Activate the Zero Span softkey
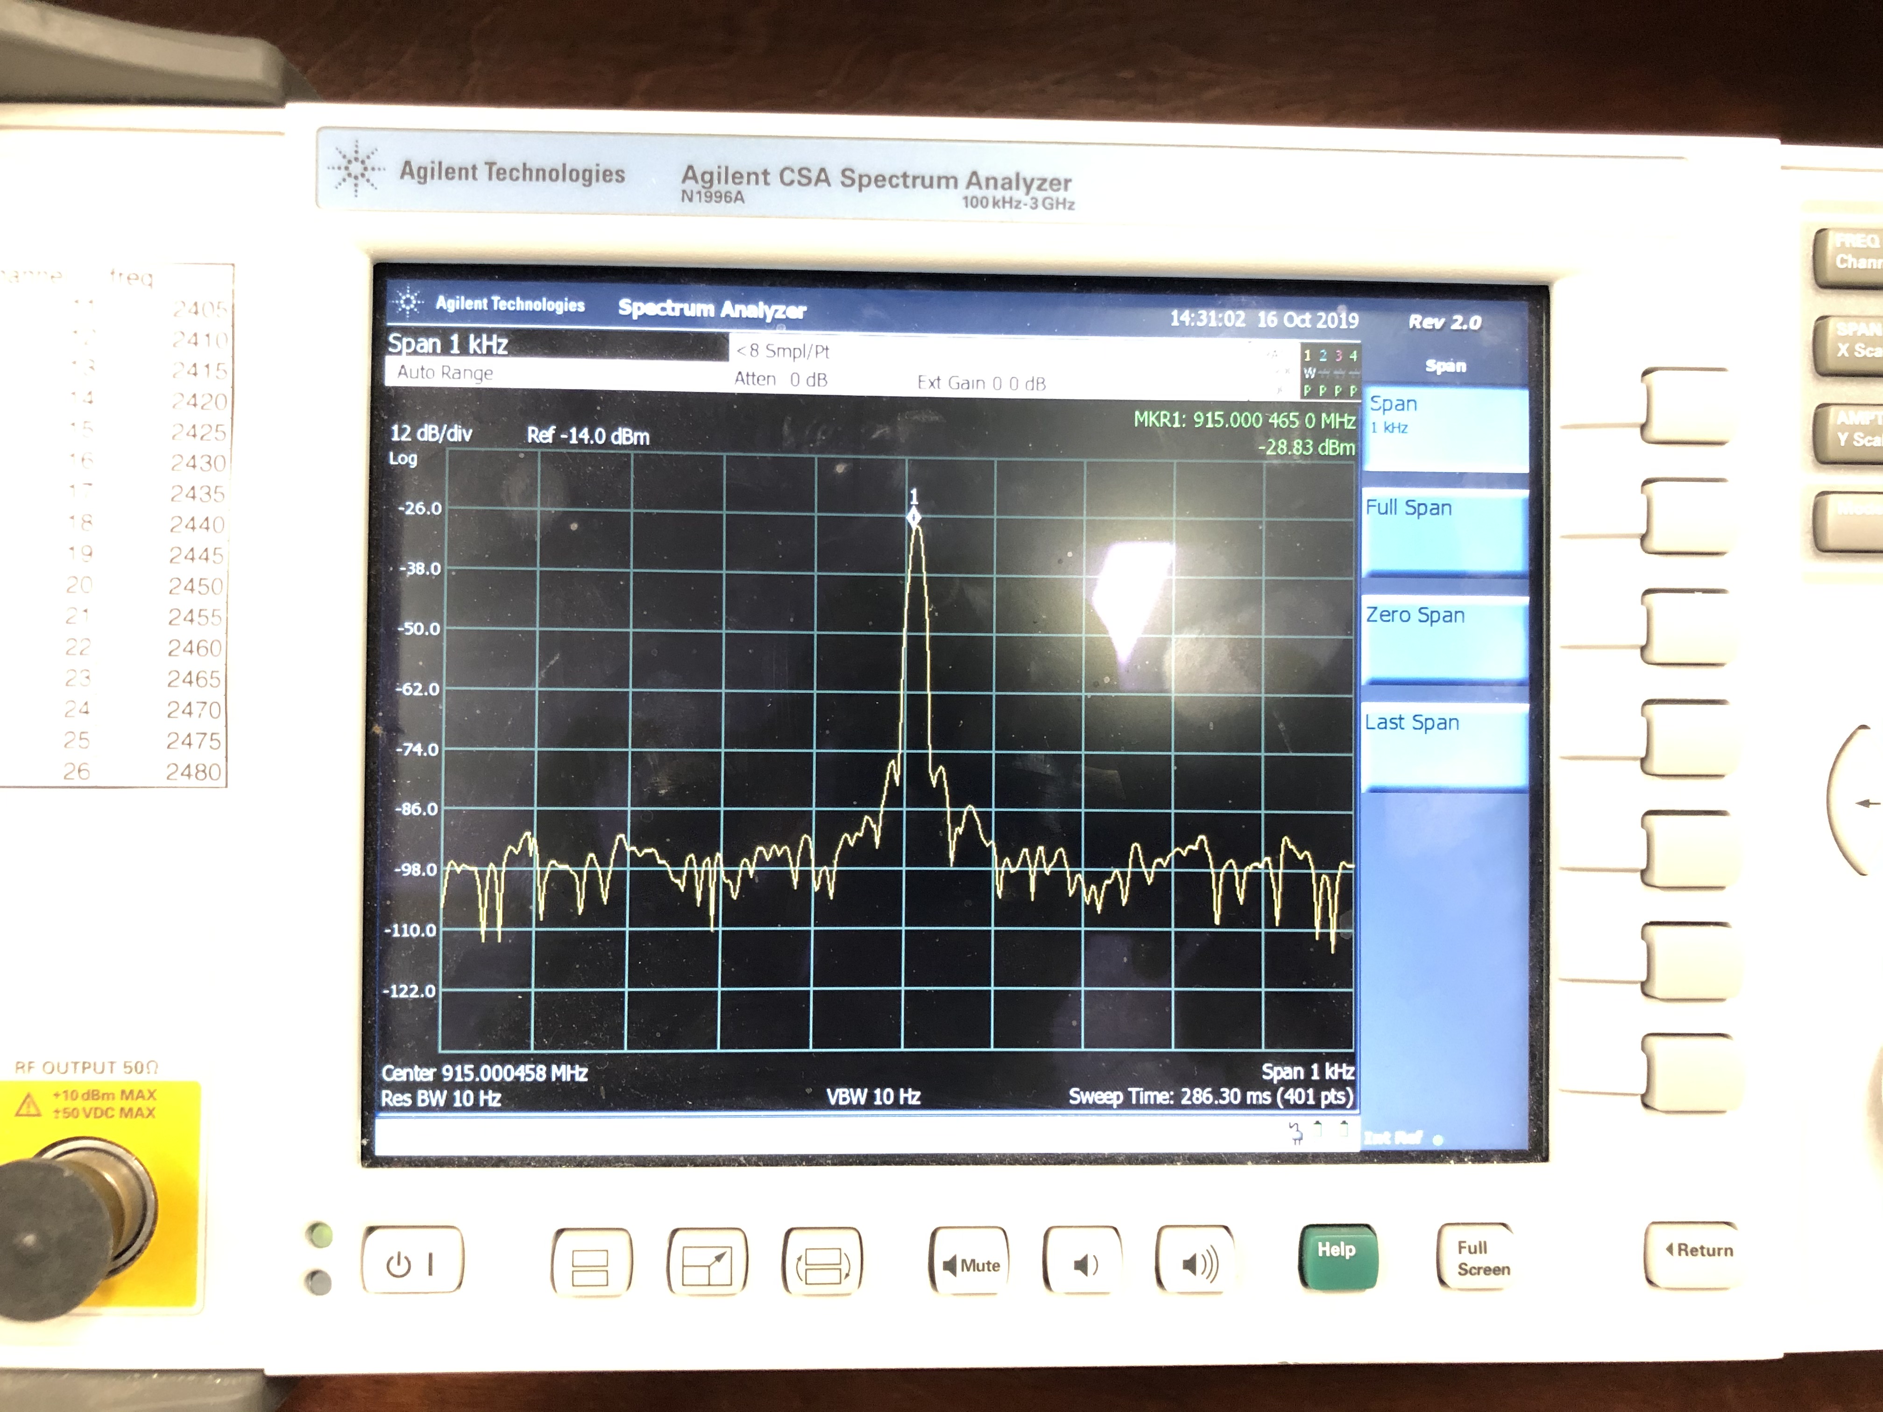1883x1412 pixels. coord(1444,640)
